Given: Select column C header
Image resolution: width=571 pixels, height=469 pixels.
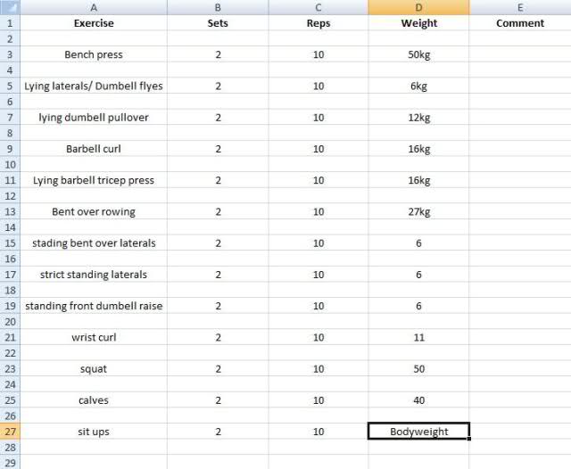Looking at the screenshot, I should tap(319, 7).
